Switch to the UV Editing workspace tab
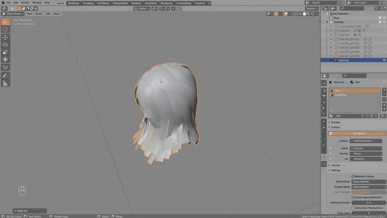The image size is (387, 218). coord(103,3)
